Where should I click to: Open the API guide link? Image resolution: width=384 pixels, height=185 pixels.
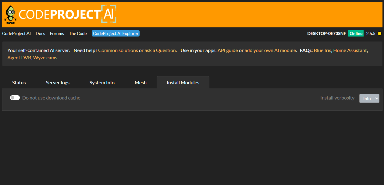coord(228,50)
